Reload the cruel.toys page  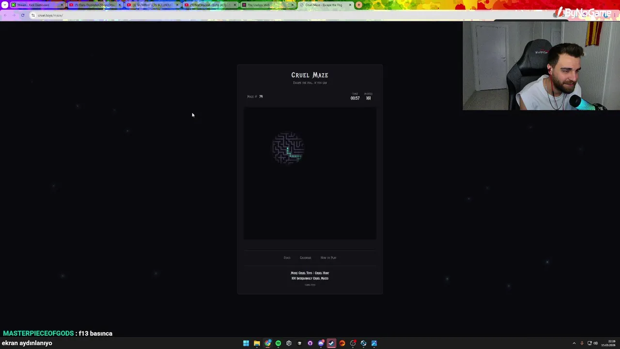point(22,15)
